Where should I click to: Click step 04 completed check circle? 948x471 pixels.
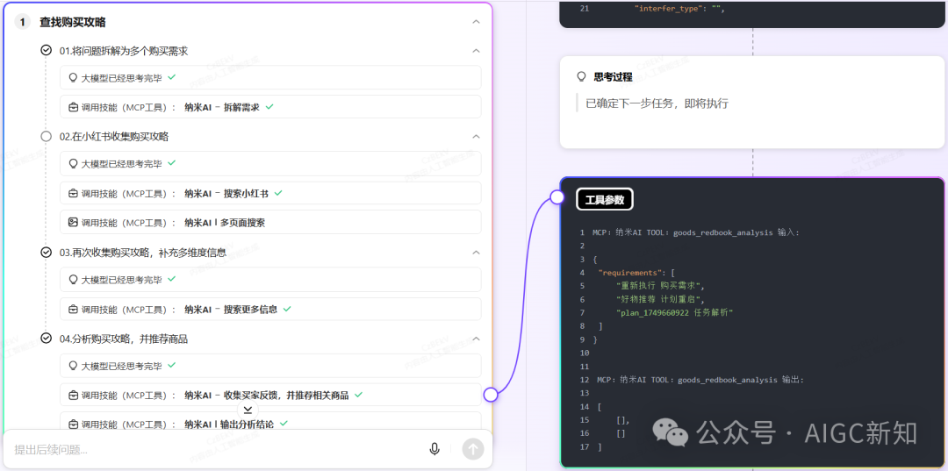(46, 339)
